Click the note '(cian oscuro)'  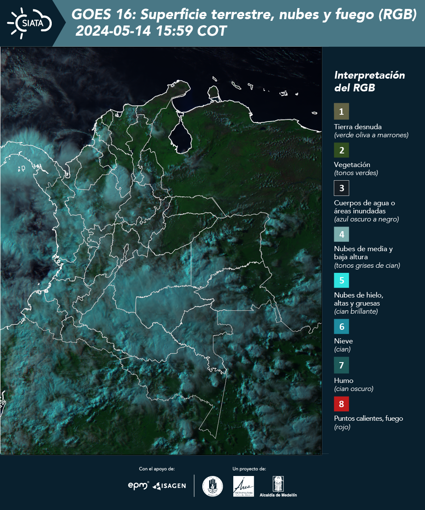coord(354,389)
